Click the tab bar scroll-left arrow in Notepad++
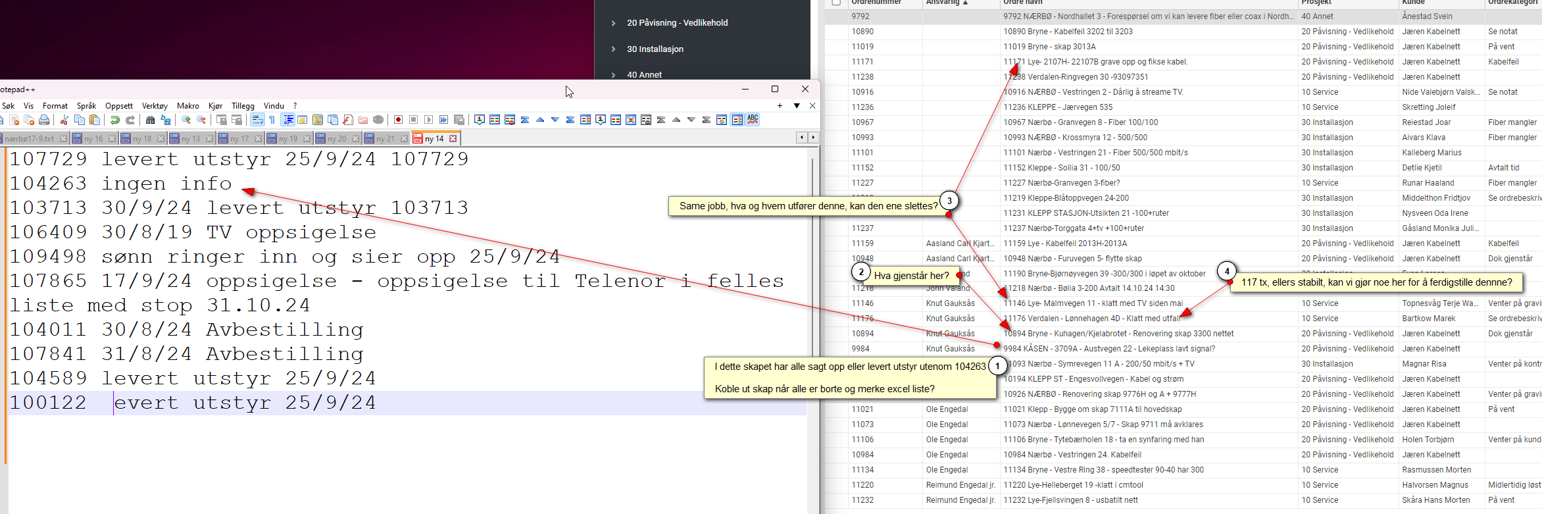1542x514 pixels. [802, 138]
